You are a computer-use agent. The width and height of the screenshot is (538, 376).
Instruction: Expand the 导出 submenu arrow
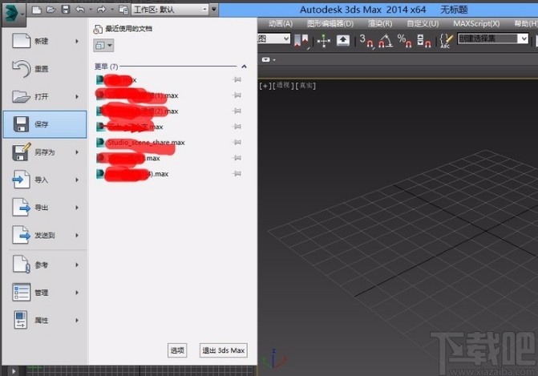(77, 208)
